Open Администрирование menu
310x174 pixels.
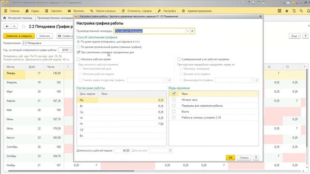pyautogui.click(x=200, y=11)
